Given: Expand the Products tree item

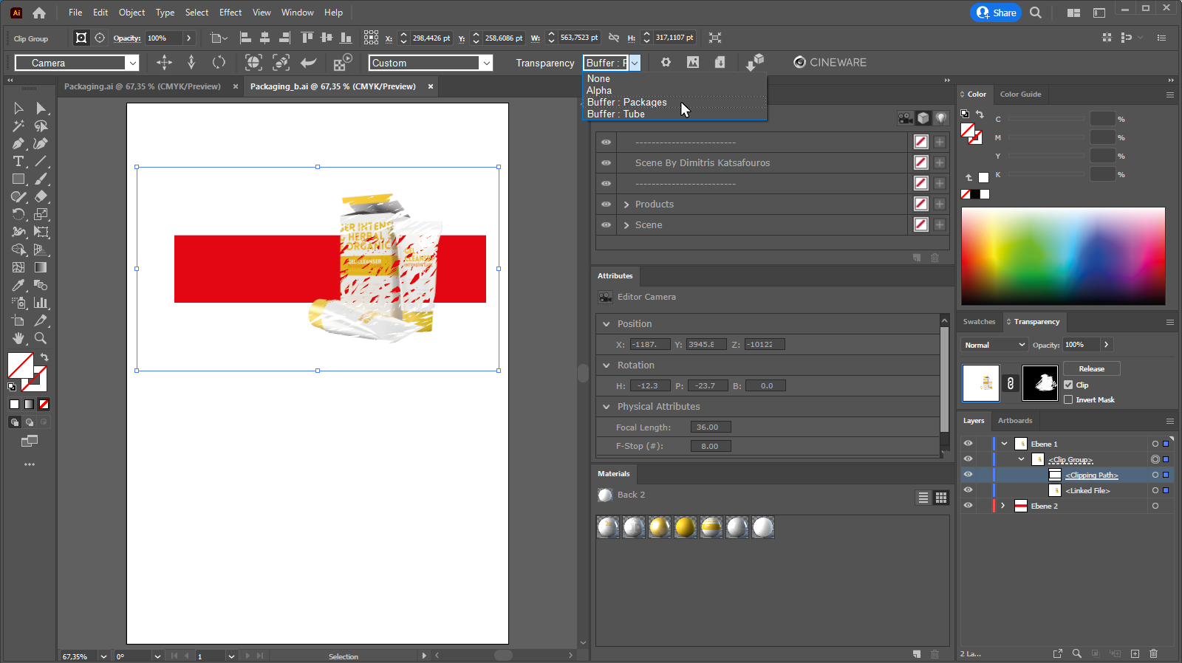Looking at the screenshot, I should (x=626, y=205).
